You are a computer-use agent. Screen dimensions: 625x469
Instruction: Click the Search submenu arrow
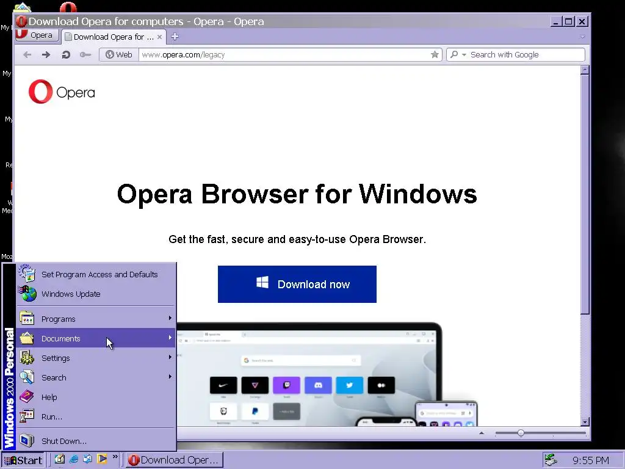point(170,376)
